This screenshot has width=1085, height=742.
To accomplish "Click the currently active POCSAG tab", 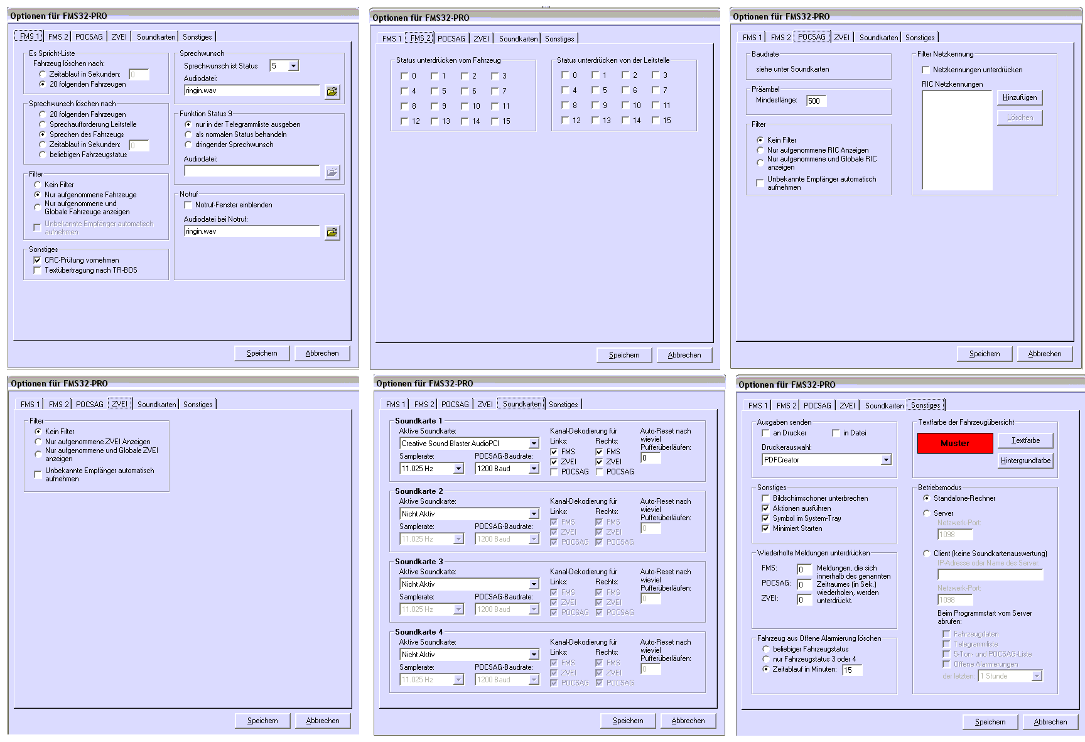I will [x=811, y=37].
